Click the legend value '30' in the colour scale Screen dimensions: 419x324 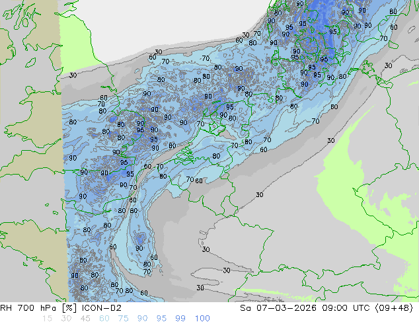[x=66, y=319]
